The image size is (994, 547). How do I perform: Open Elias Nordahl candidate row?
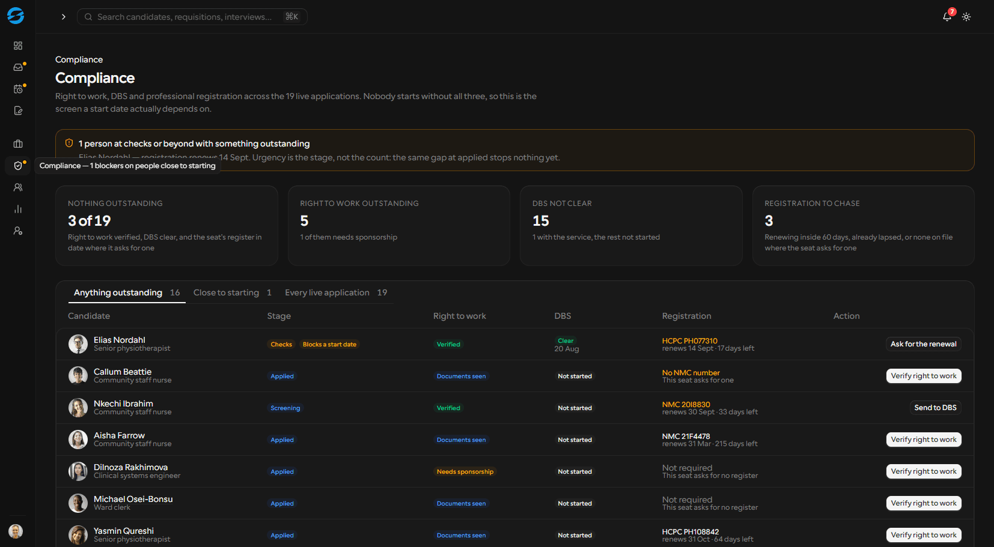click(514, 344)
